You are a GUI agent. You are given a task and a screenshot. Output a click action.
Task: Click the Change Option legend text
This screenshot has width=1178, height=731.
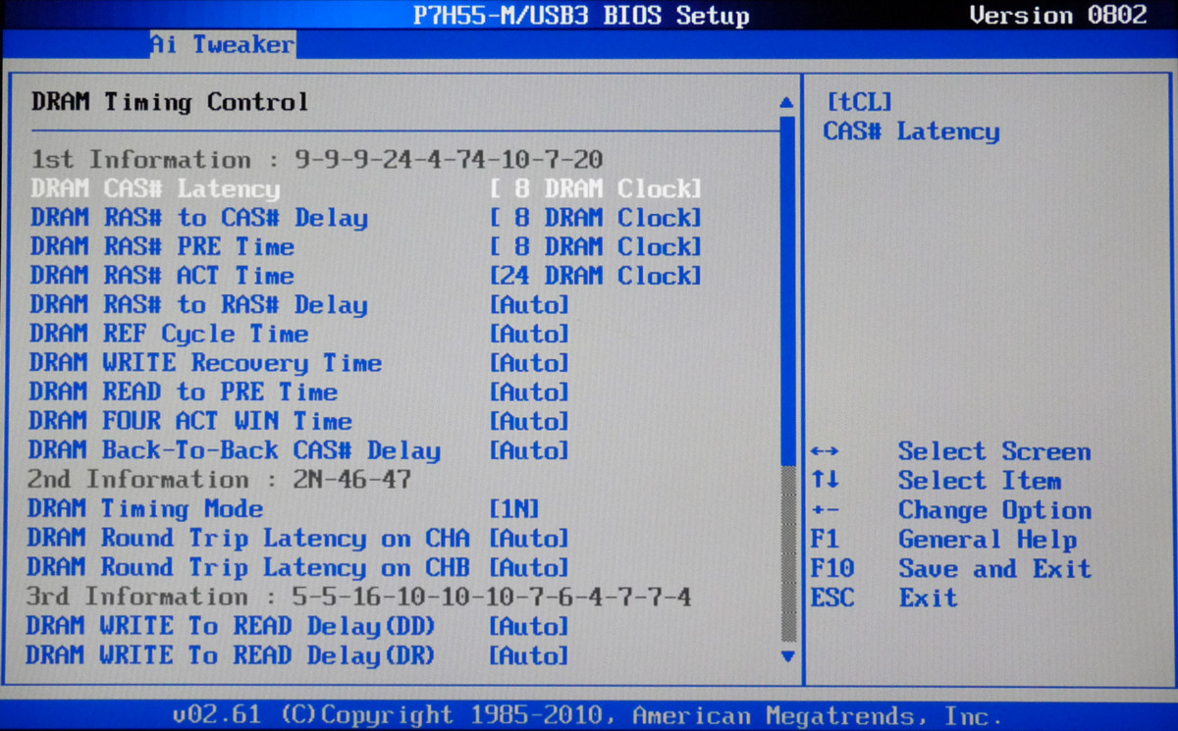coord(994,510)
